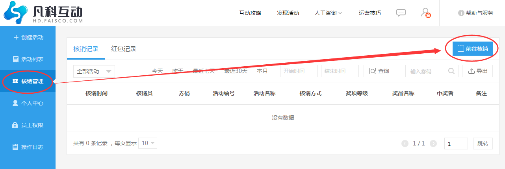The height and width of the screenshot is (169, 505).
Task: Click the 奖项等级 column header
Action: point(357,93)
